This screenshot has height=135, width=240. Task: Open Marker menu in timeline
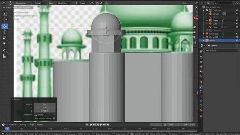pyautogui.click(x=40, y=125)
